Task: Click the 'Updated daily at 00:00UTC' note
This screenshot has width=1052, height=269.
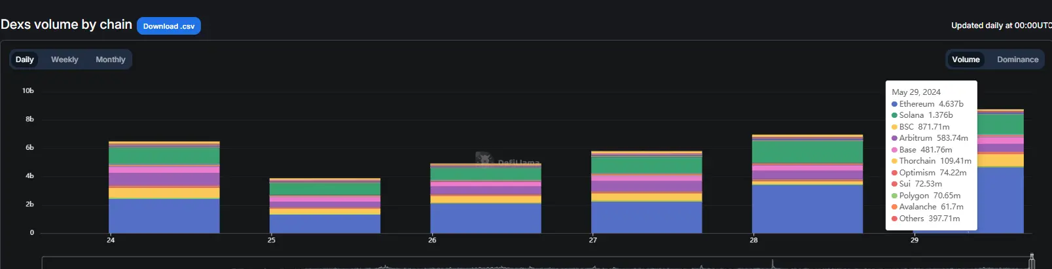Action: pos(1002,26)
